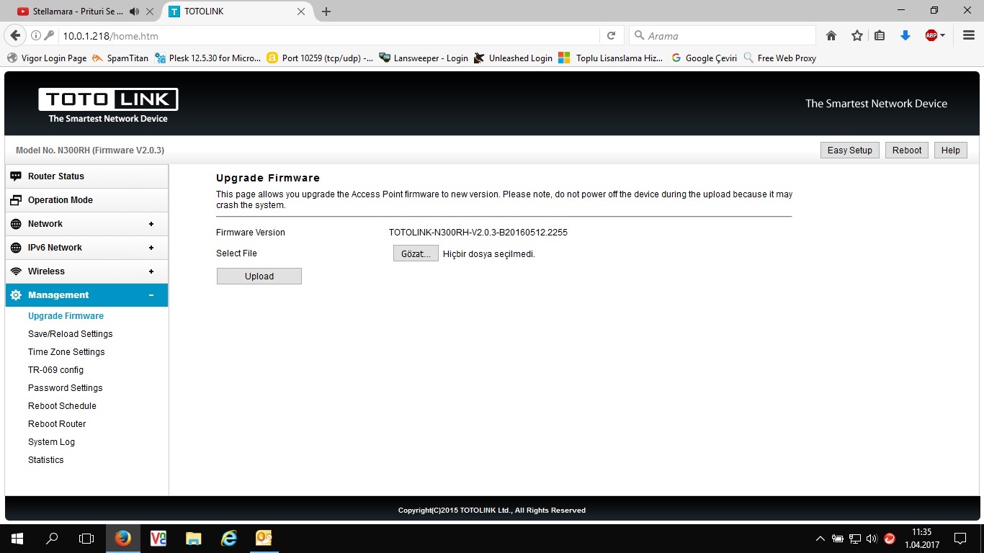Screen dimensions: 984x553
Task: Open Firefox hamburger menu
Action: click(968, 36)
